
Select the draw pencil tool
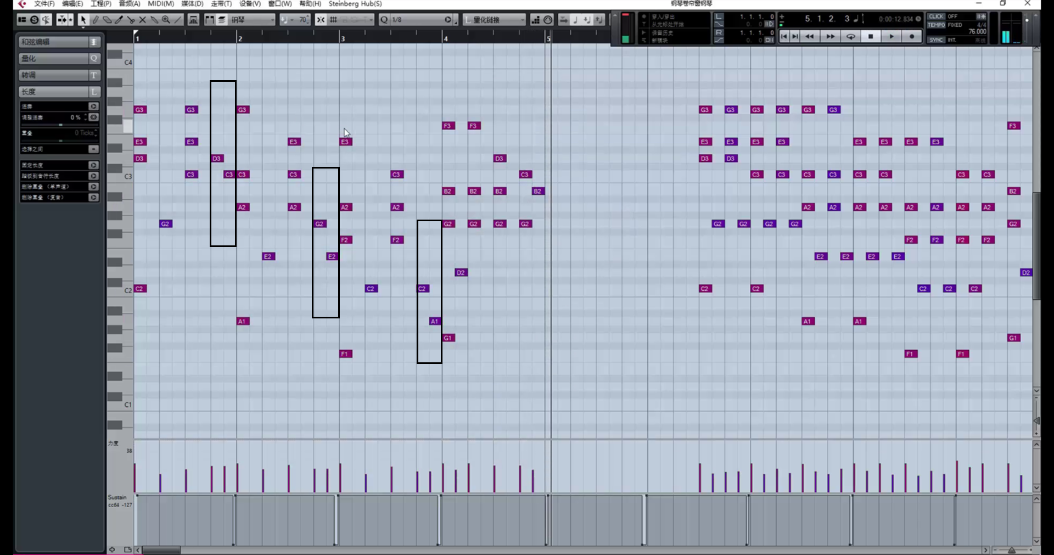click(95, 20)
